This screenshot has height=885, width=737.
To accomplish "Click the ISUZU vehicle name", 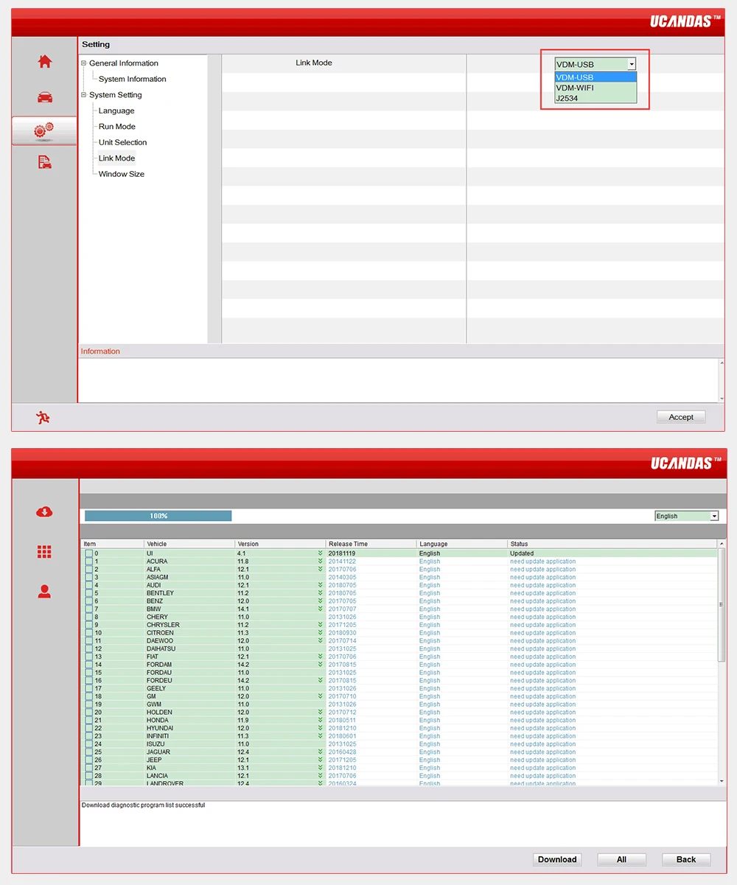I will 156,744.
